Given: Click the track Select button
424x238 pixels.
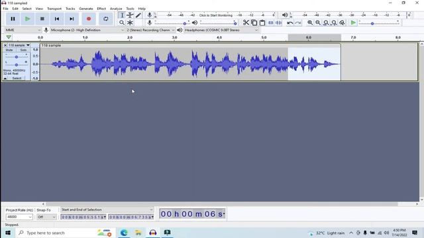Looking at the screenshot, I should pos(17,78).
